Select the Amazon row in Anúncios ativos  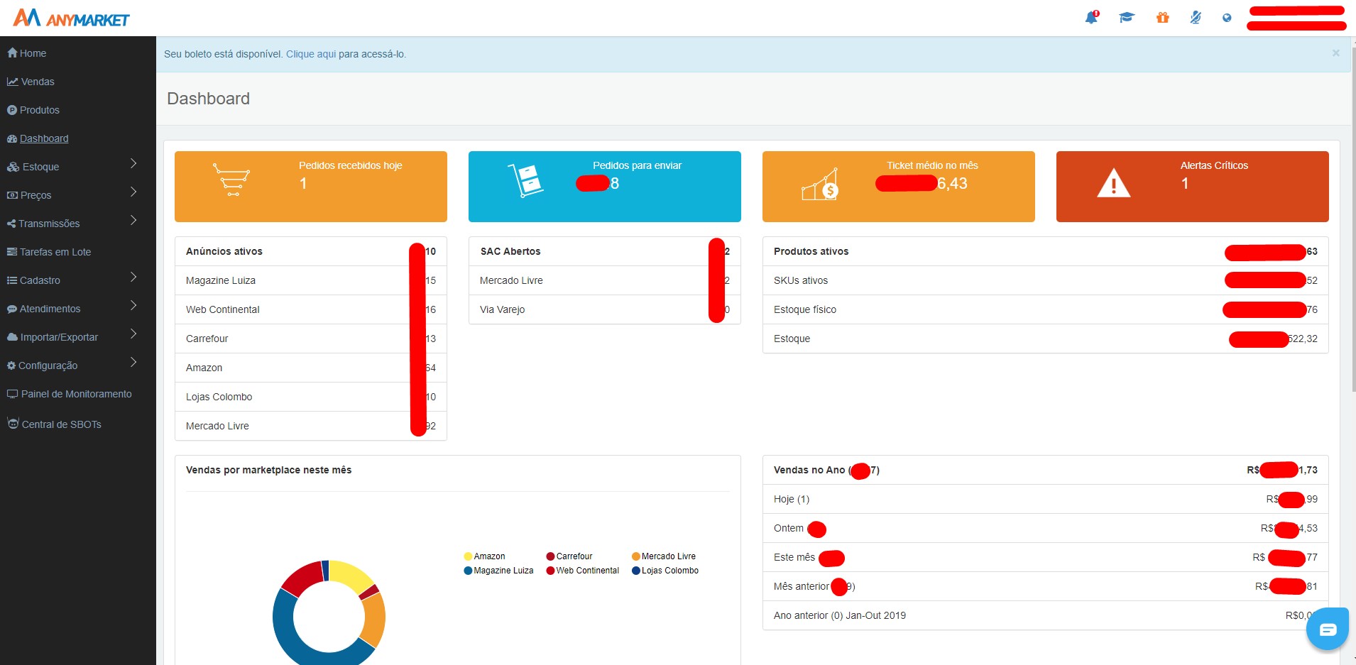(x=311, y=368)
